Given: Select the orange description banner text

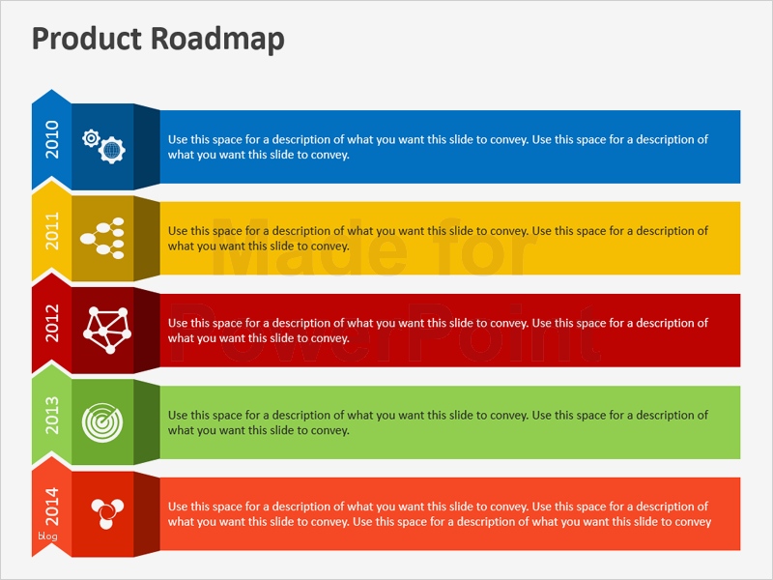Looking at the screenshot, I should [440, 514].
